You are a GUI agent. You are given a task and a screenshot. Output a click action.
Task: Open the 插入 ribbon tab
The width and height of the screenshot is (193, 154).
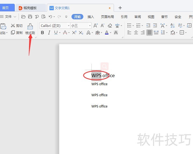[x=91, y=17]
